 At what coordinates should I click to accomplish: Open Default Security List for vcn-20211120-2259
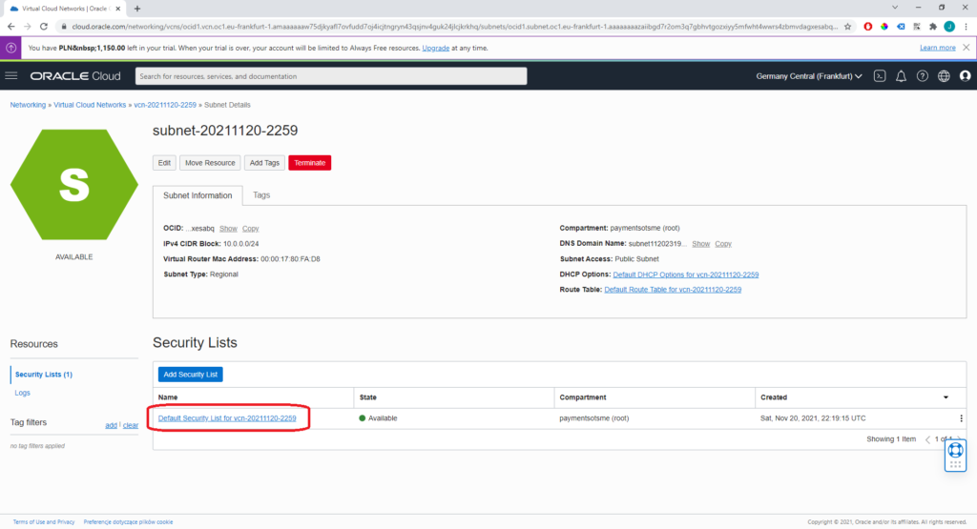[227, 418]
